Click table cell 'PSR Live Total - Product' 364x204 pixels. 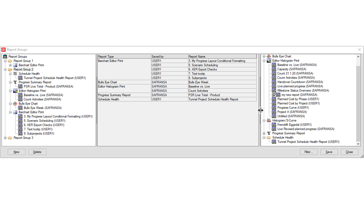tap(222, 95)
